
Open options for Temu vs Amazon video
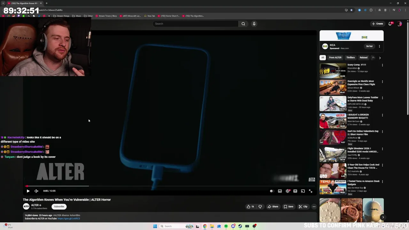click(x=382, y=181)
